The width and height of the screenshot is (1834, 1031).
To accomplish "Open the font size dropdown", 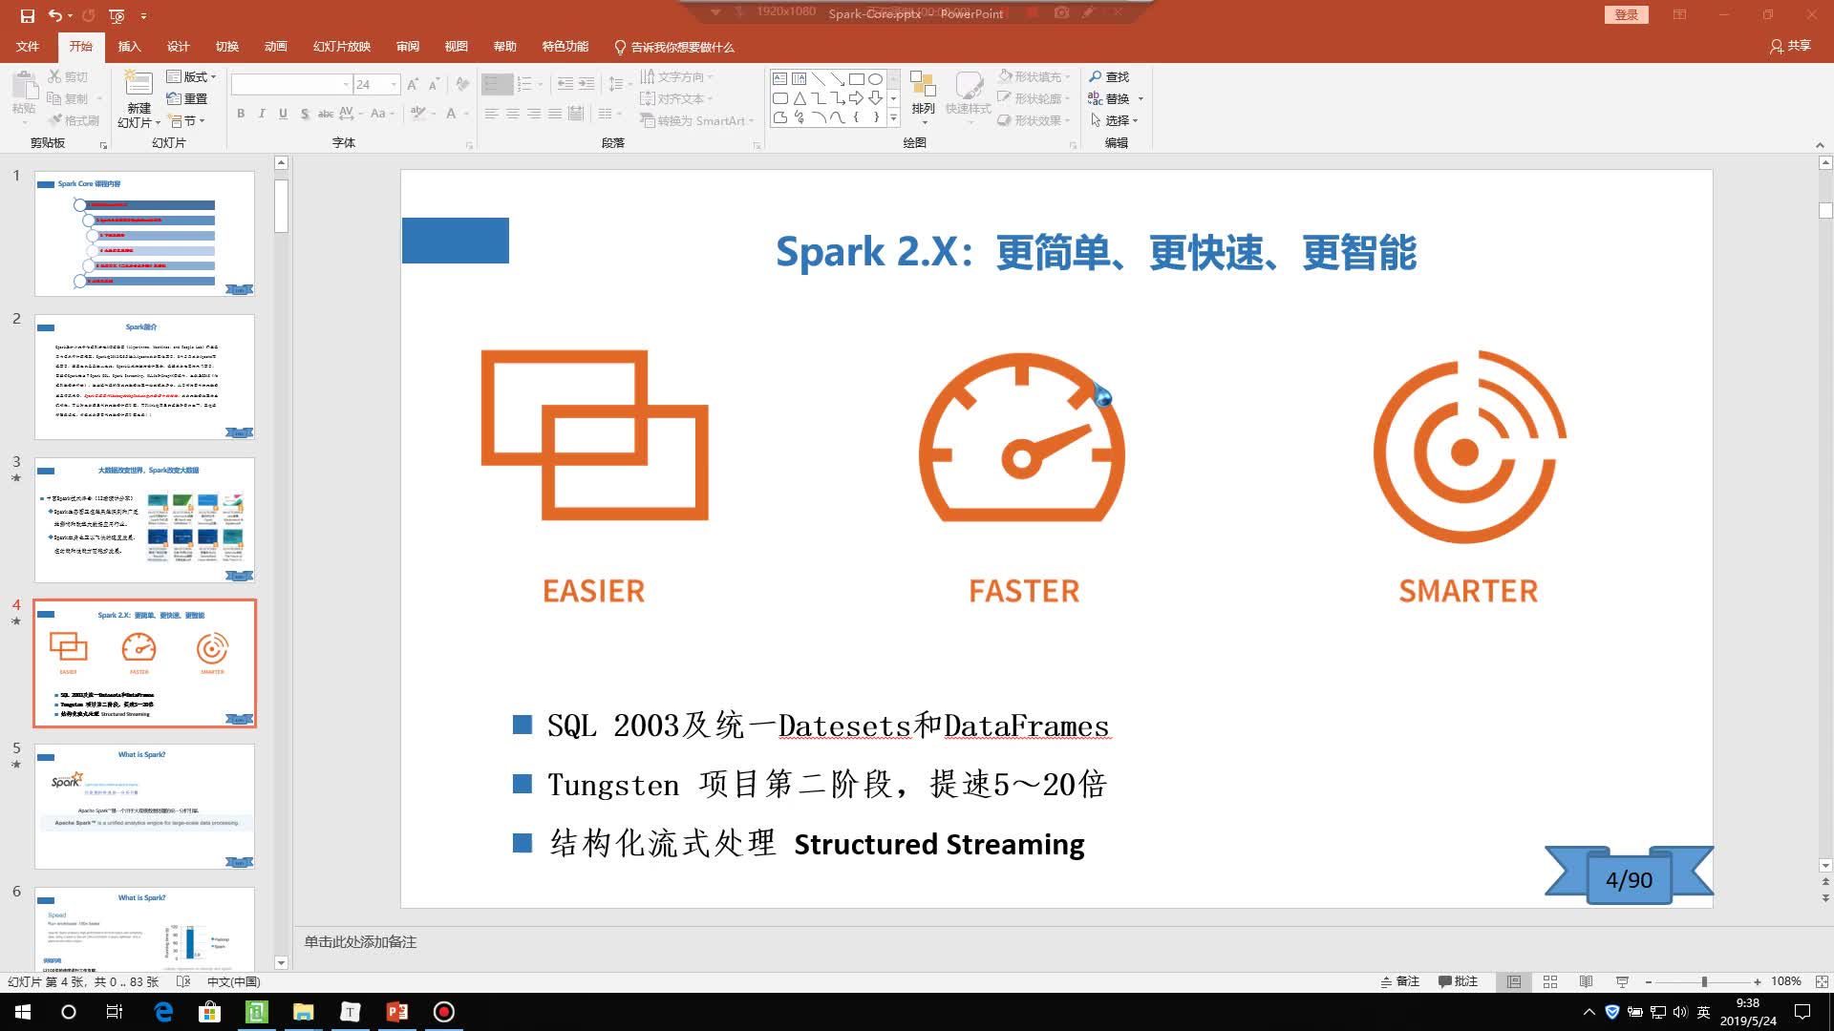I will tap(392, 84).
